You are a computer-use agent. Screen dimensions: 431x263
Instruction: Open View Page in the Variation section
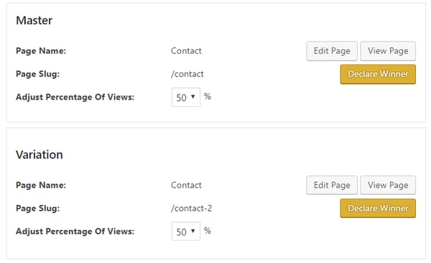pyautogui.click(x=388, y=185)
